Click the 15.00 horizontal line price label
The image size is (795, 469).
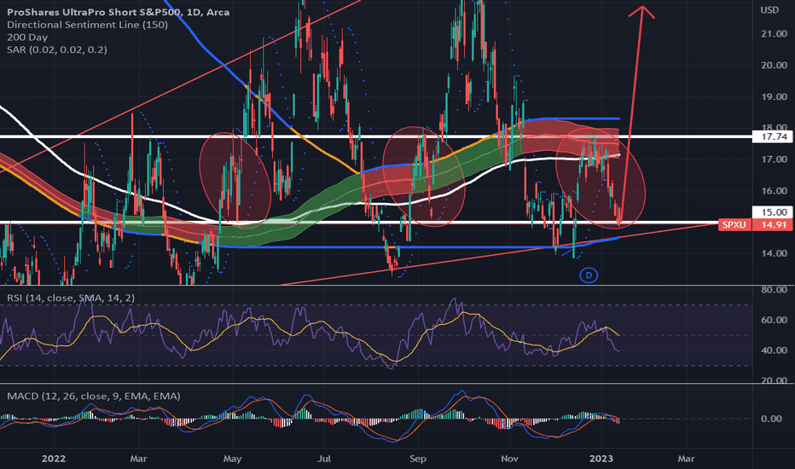[773, 212]
